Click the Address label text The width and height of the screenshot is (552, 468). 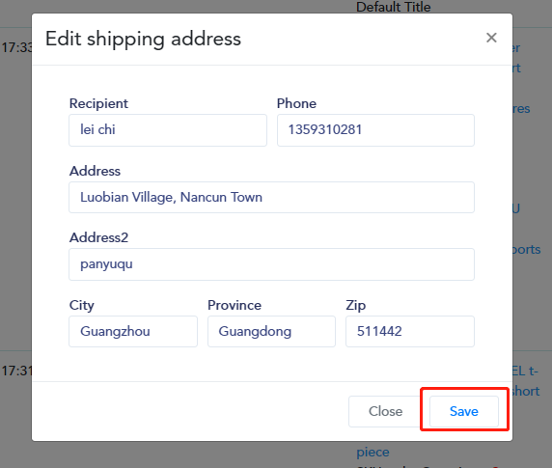(x=95, y=171)
